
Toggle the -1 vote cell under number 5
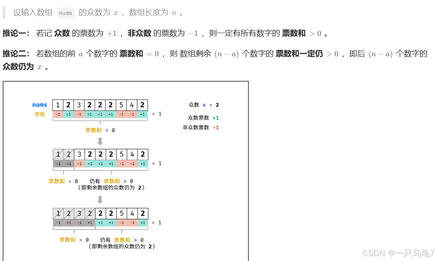click(122, 115)
